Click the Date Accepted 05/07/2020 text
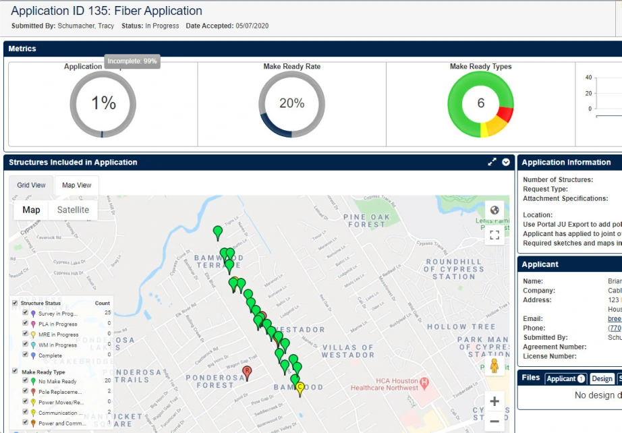This screenshot has height=433, width=622. click(x=227, y=26)
